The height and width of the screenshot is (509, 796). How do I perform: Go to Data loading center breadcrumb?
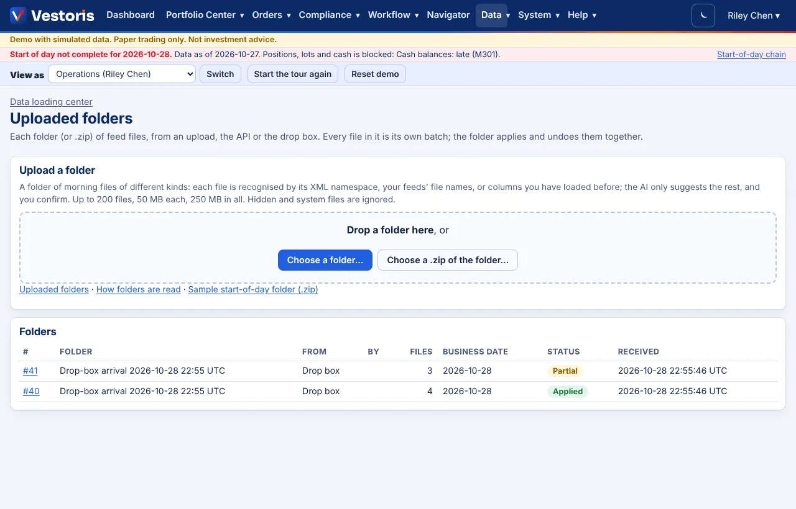click(51, 102)
